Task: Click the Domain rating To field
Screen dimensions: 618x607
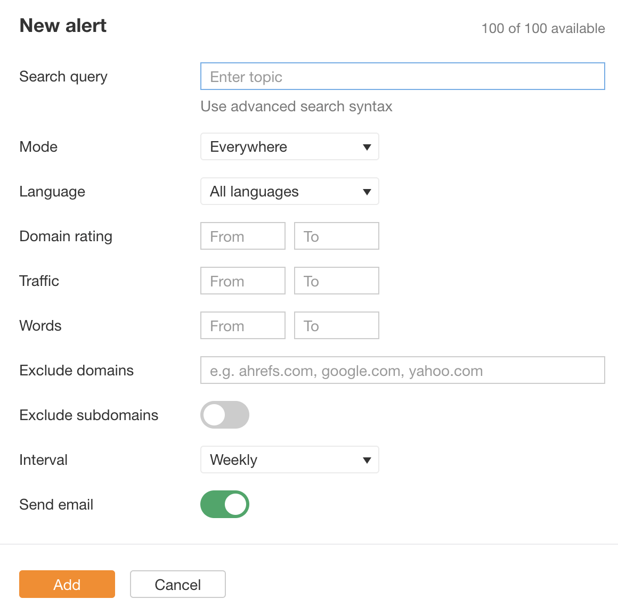Action: click(336, 236)
